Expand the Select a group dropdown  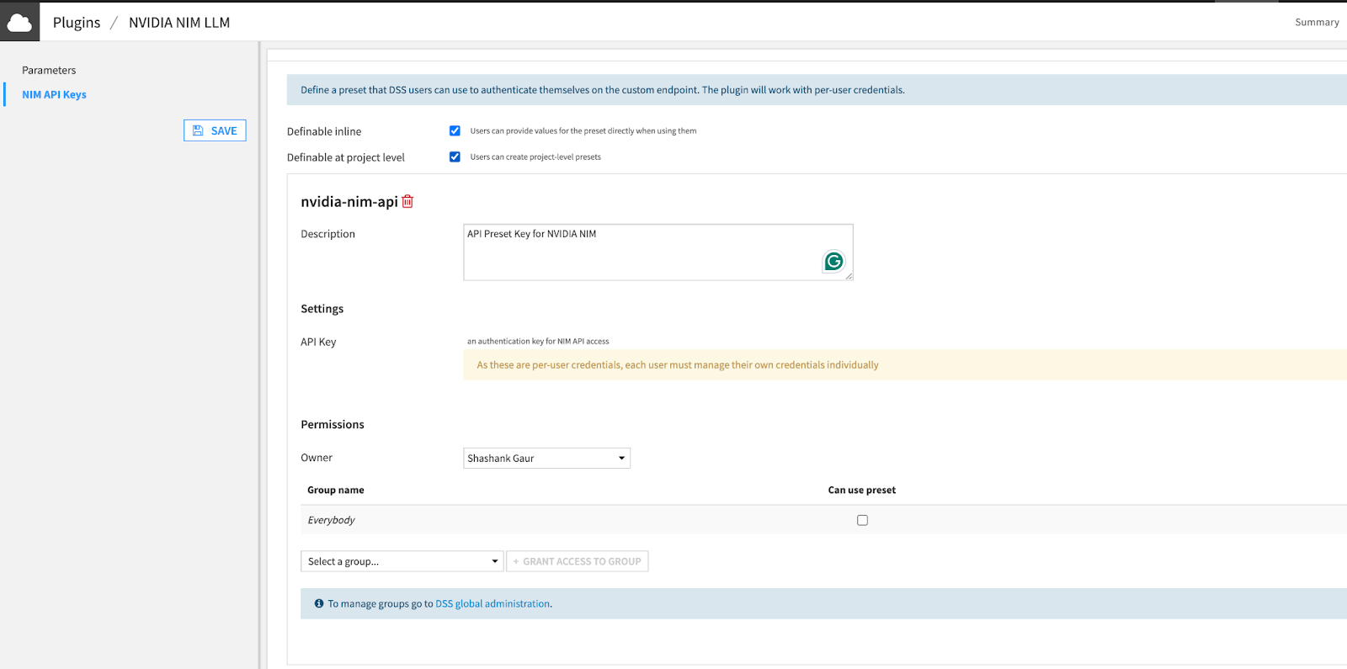402,561
